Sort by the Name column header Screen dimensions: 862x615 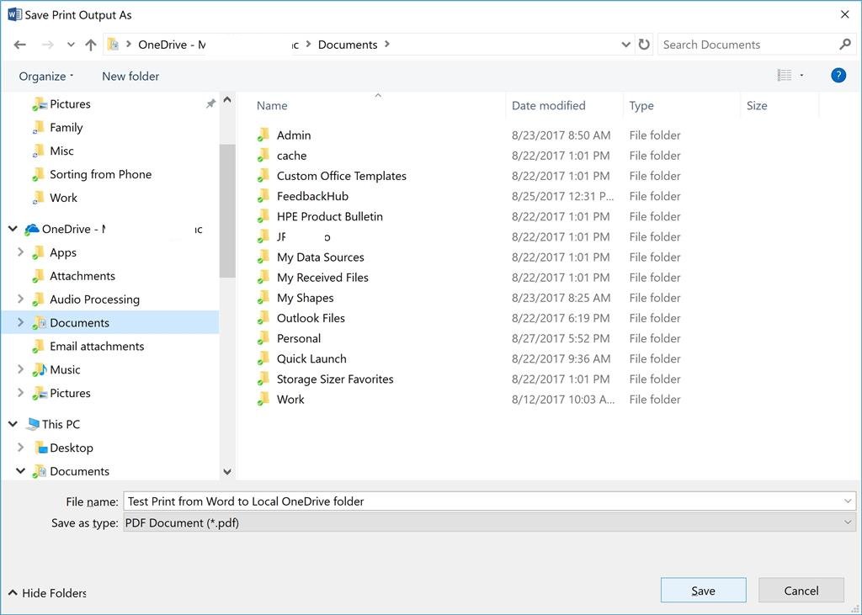coord(272,105)
